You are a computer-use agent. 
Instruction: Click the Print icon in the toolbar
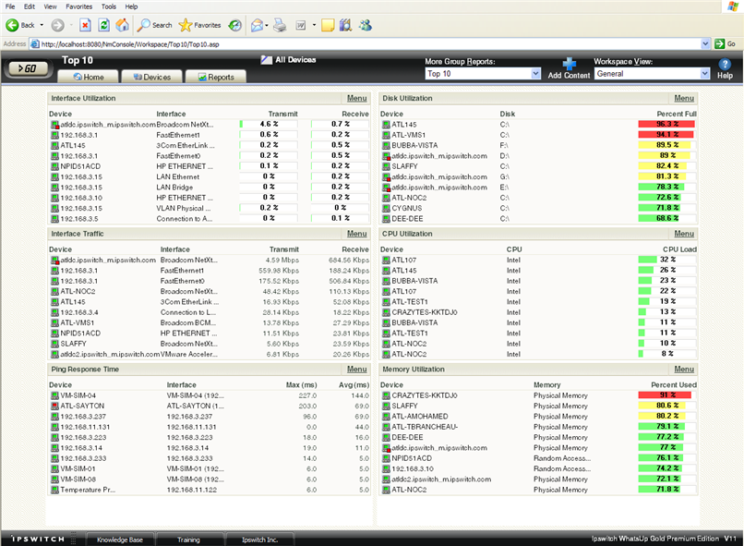(x=280, y=25)
